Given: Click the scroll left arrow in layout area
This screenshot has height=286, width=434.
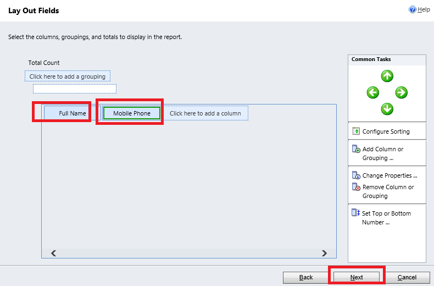Looking at the screenshot, I should 54,253.
